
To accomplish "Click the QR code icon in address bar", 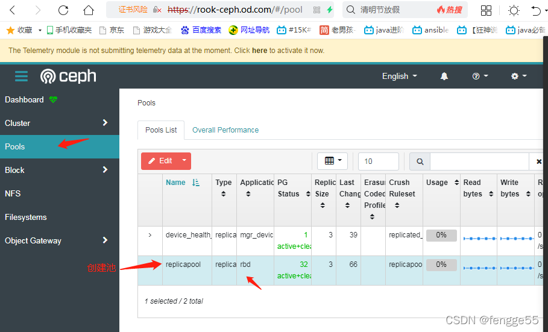I will (x=317, y=10).
